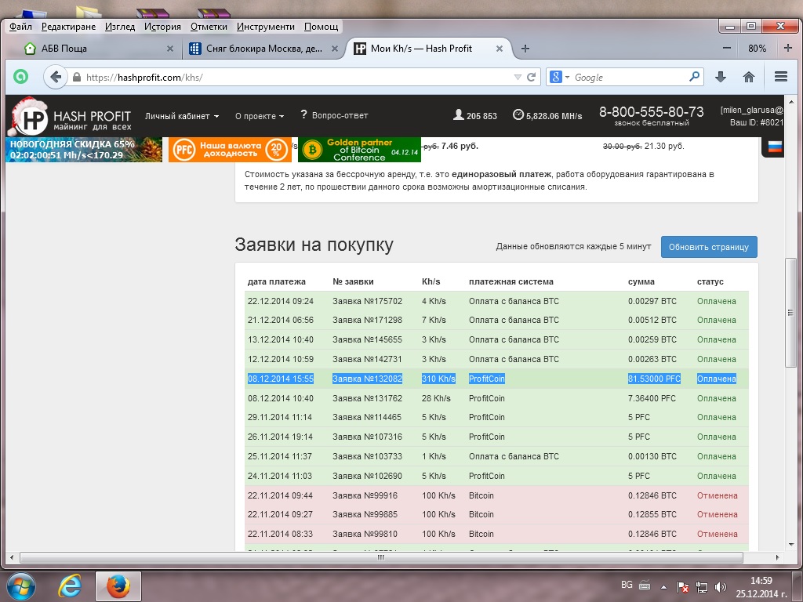Click the padlock site identity icon

tap(77, 78)
